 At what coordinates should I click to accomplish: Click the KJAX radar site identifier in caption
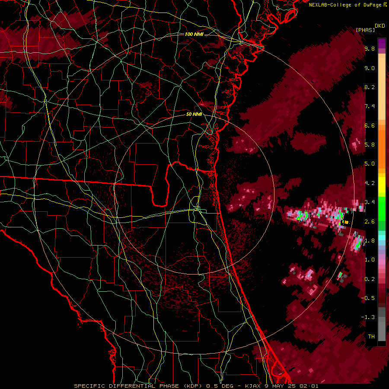[x=252, y=386]
